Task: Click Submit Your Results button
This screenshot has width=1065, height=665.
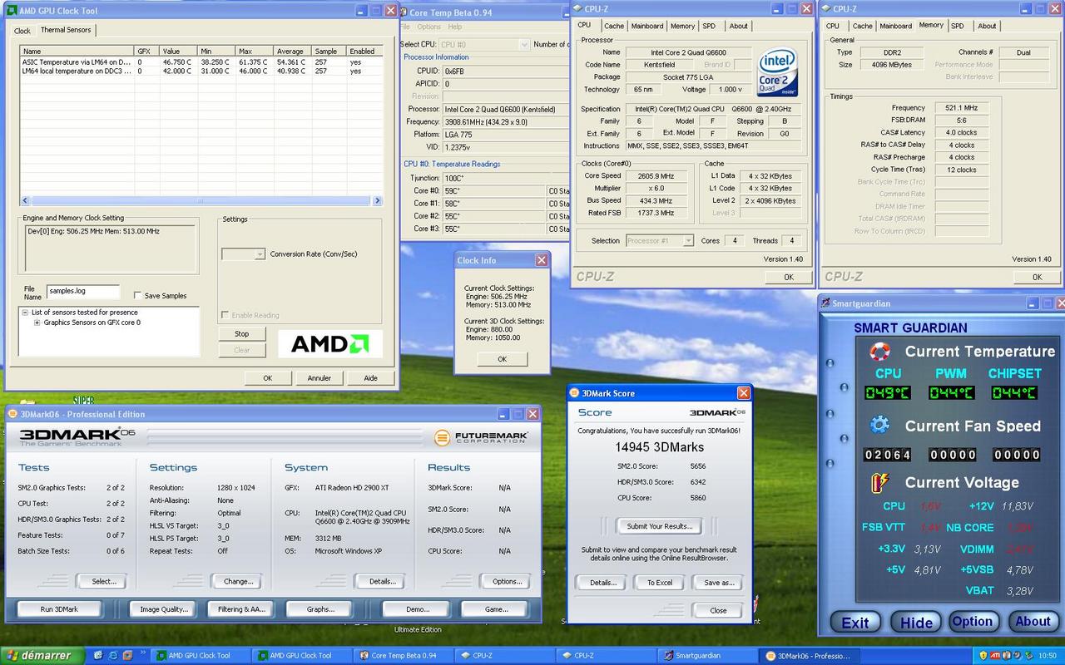Action: [x=658, y=526]
